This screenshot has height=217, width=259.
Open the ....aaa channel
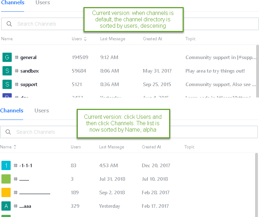[25, 206]
